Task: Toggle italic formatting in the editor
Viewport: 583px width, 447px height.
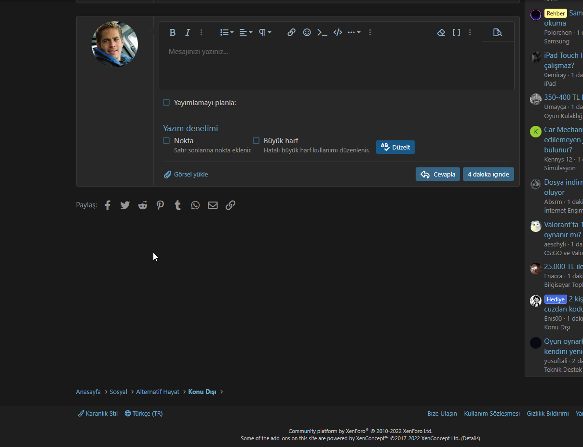Action: tap(188, 32)
